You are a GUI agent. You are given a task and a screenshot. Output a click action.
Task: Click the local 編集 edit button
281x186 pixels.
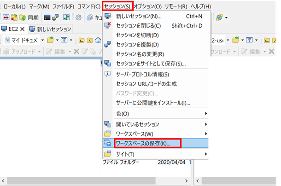coord(56,52)
